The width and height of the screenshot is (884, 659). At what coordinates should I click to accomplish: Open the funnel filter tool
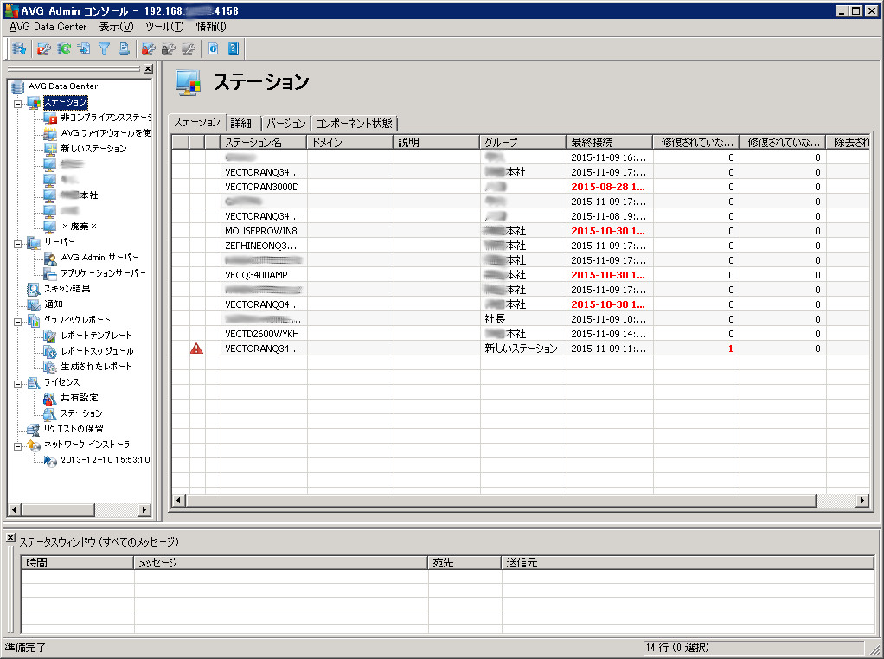[x=105, y=49]
